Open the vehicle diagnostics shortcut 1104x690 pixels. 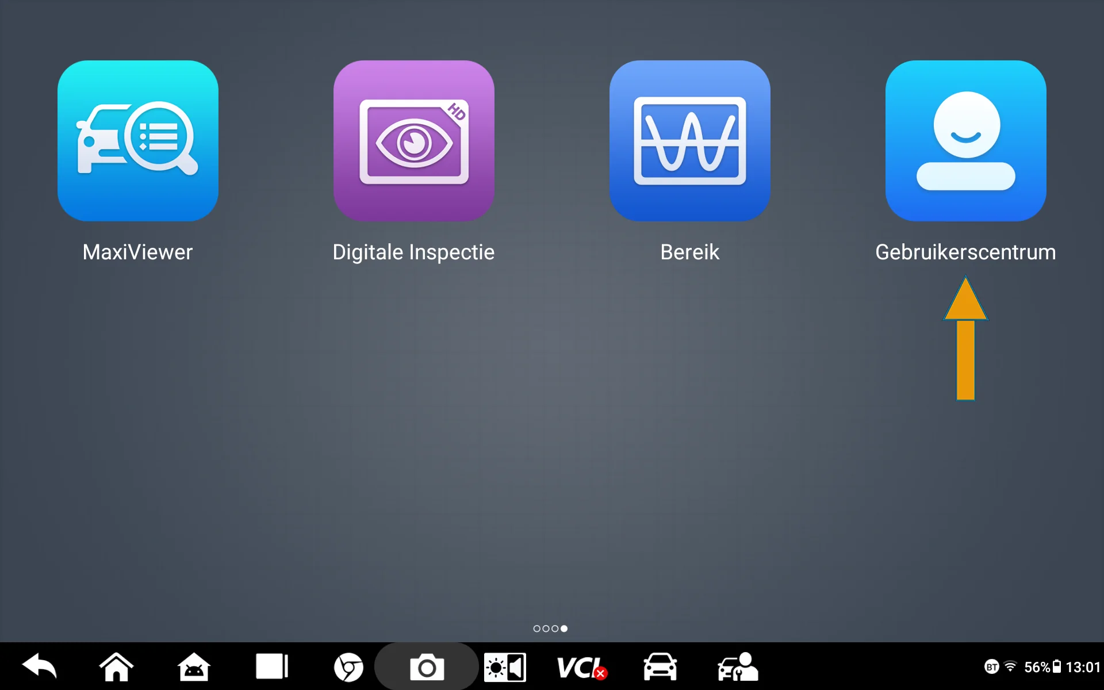pyautogui.click(x=660, y=666)
